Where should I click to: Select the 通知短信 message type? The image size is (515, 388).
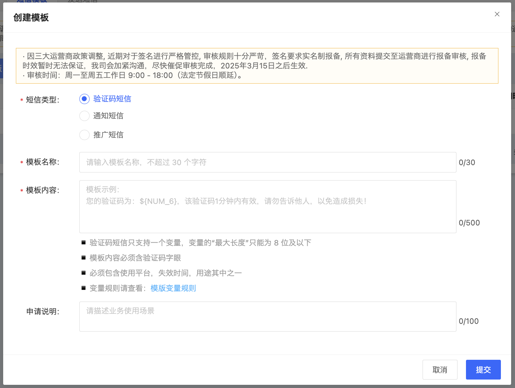pos(84,116)
